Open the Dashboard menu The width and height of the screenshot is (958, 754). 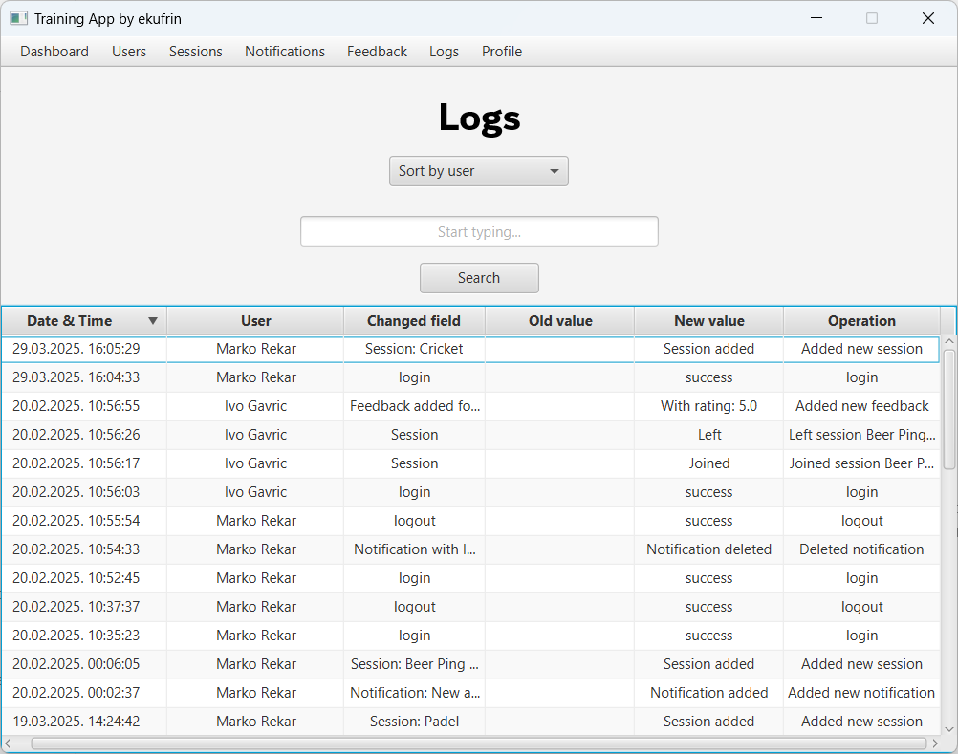pyautogui.click(x=54, y=52)
